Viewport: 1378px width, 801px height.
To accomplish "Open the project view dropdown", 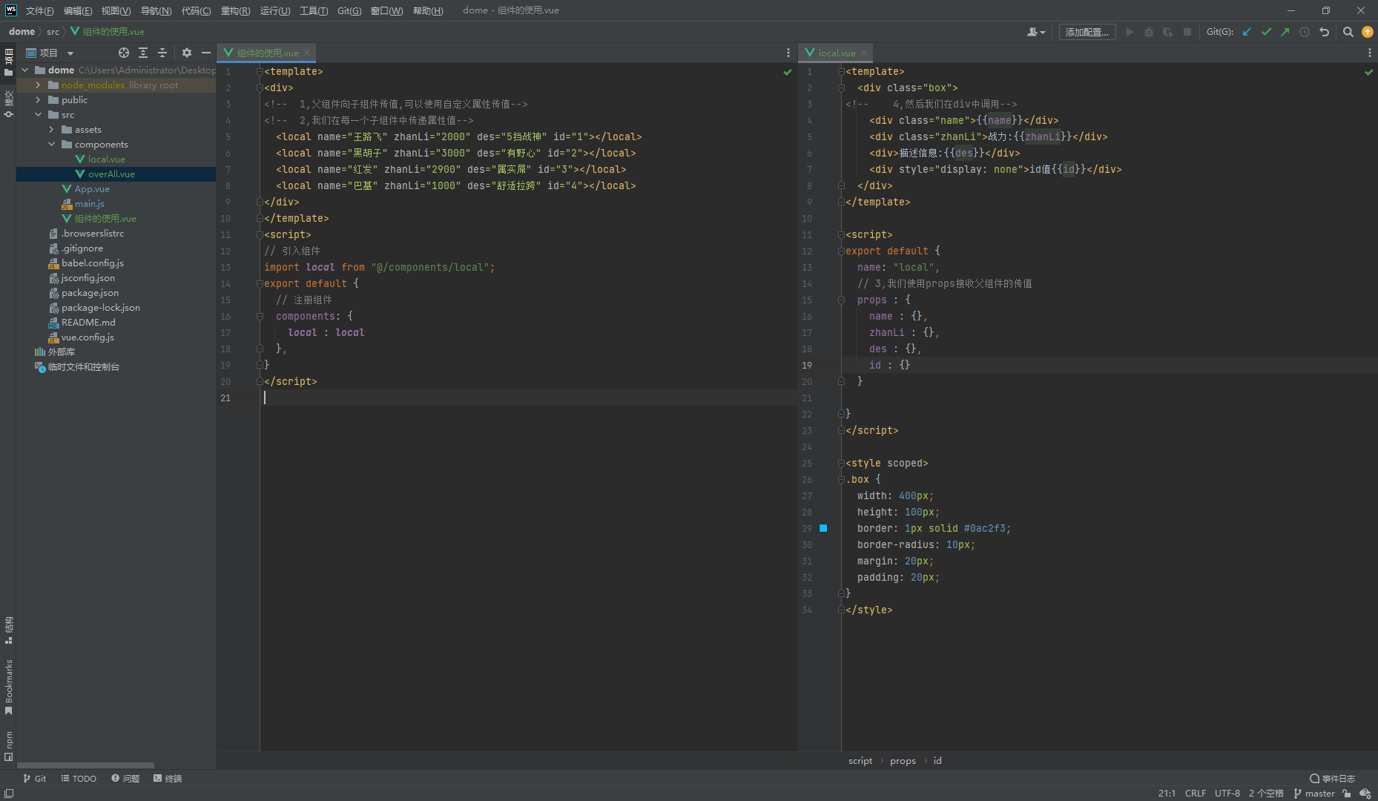I will coord(70,53).
